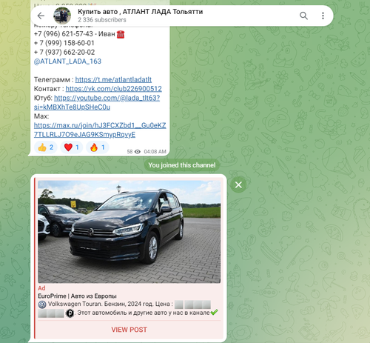Open the youtube.com/@lada_tlt63 link
370x343 pixels.
click(x=97, y=102)
